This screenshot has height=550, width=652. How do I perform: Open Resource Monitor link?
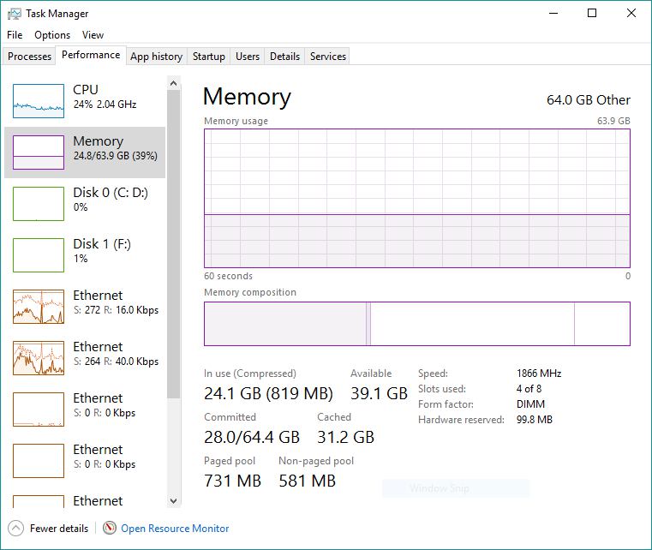175,529
